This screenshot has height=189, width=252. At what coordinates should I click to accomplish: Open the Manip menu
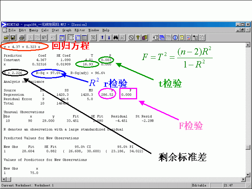(34, 30)
